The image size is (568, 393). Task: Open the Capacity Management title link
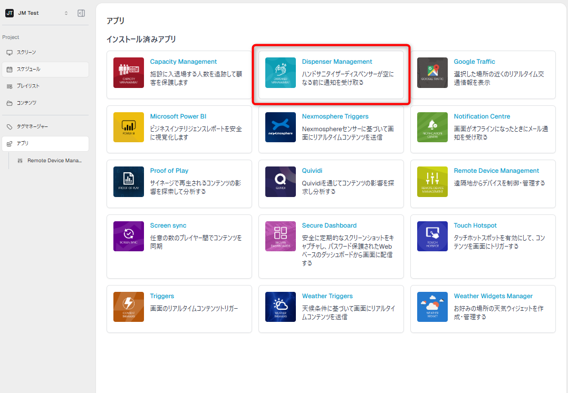click(184, 62)
